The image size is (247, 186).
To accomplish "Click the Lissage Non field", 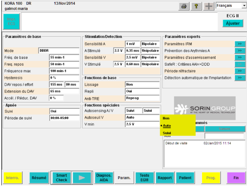I will [142, 85].
